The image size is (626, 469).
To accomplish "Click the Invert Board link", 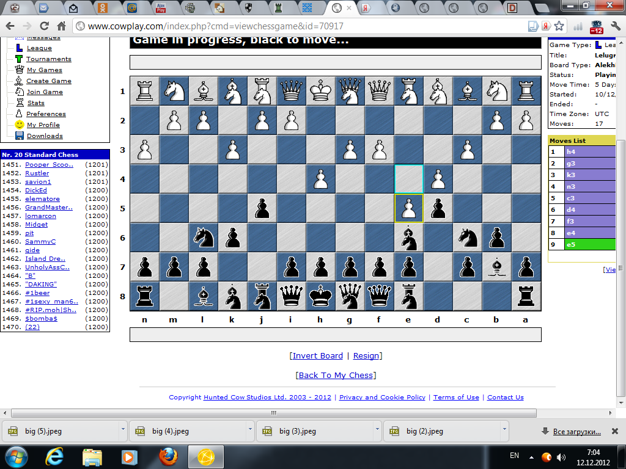I will click(317, 356).
